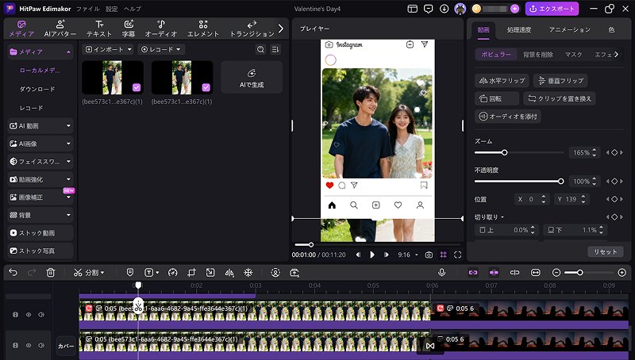
Task: Click the mirror flip icon in timeline toolbar
Action: 229,273
